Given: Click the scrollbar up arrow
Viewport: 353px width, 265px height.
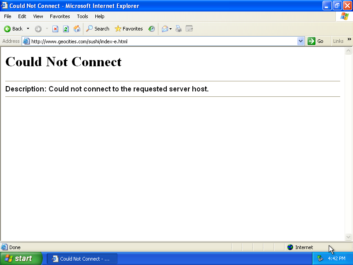Looking at the screenshot, I should click(348, 50).
